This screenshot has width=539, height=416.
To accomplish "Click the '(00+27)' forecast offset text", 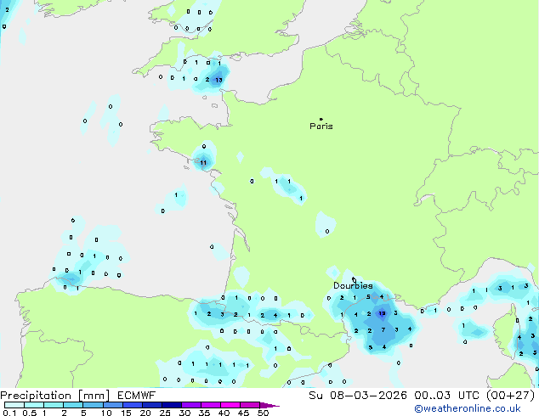I will pyautogui.click(x=511, y=396).
